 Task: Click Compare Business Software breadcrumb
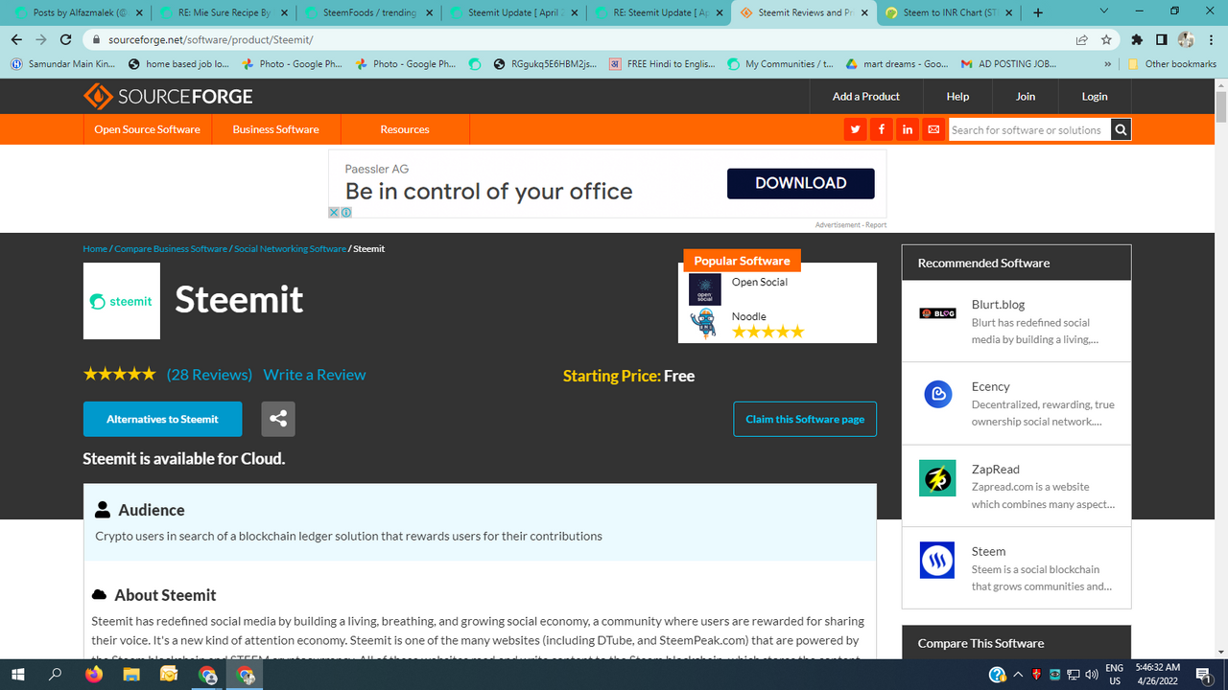(171, 249)
